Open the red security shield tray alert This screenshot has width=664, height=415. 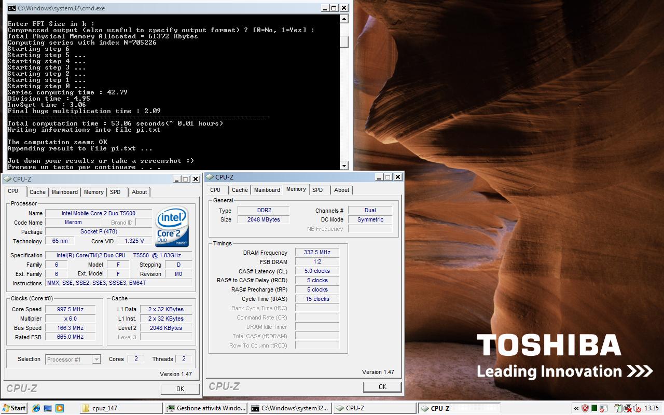click(585, 408)
